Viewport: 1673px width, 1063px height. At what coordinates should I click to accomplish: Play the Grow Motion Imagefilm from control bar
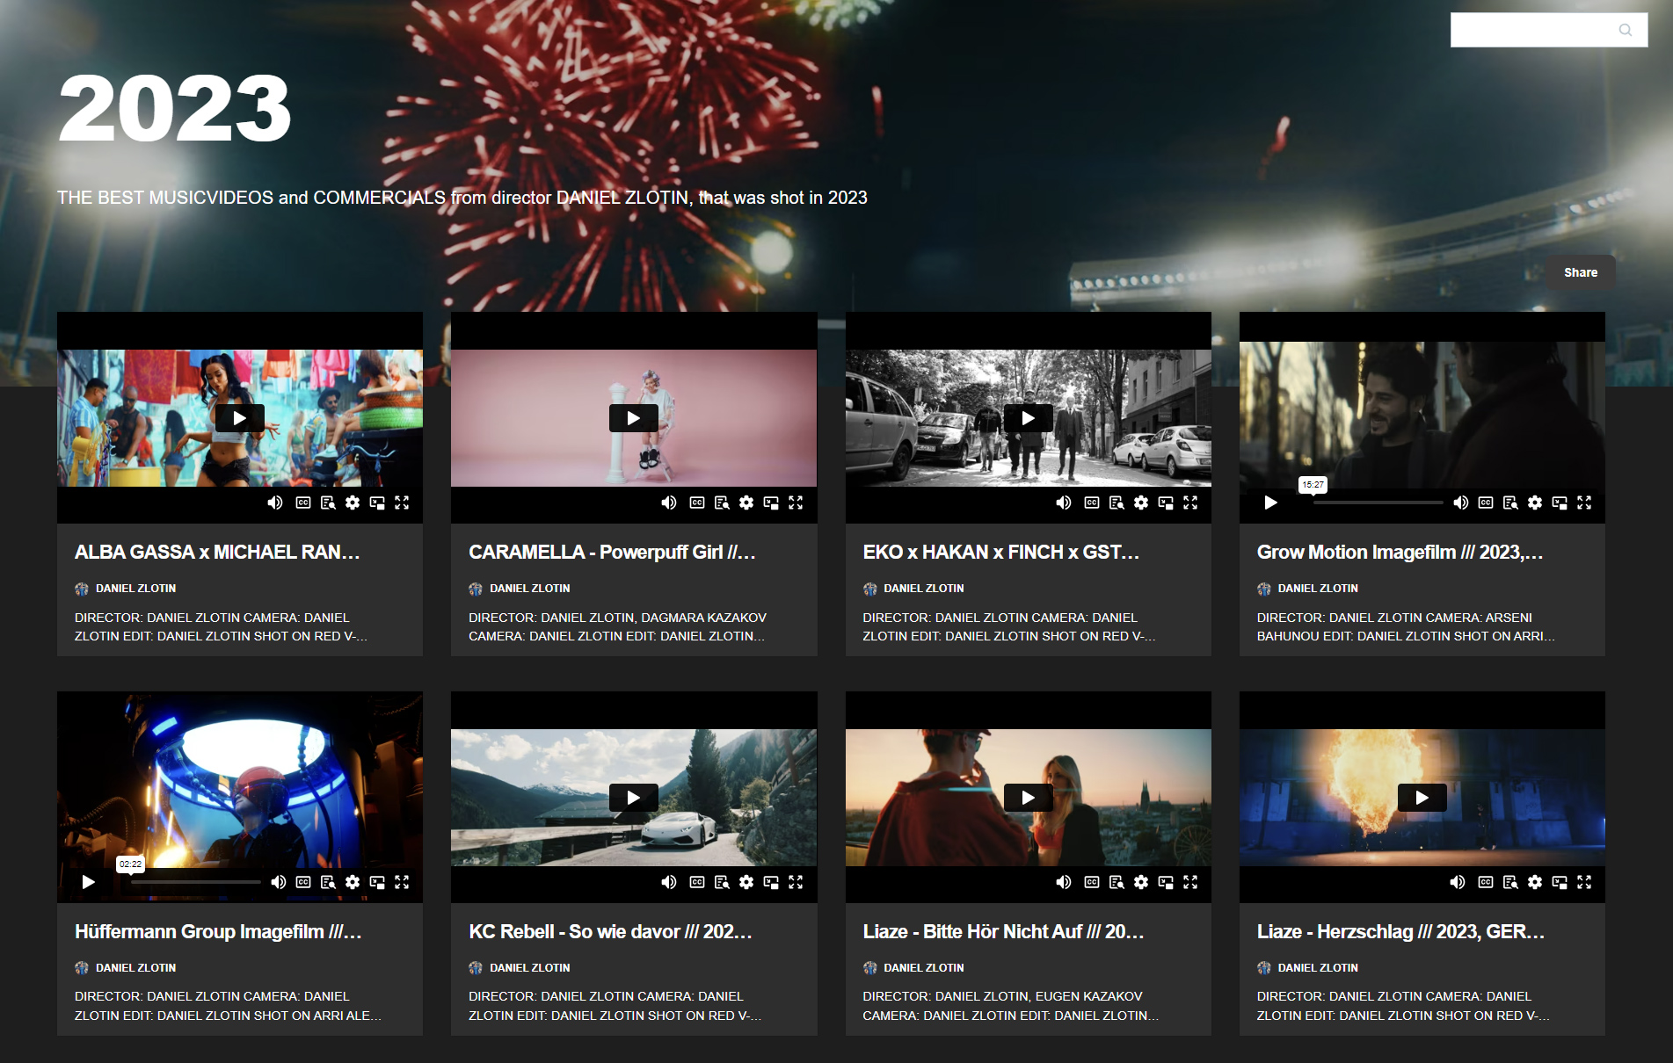coord(1270,503)
